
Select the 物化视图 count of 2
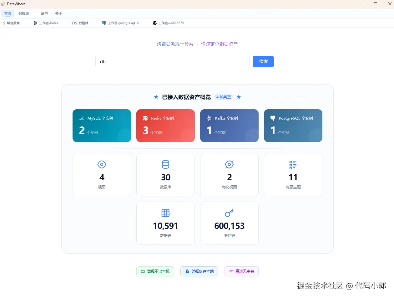point(229,177)
